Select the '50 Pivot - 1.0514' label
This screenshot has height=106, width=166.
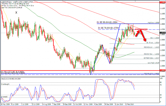coord(153,43)
